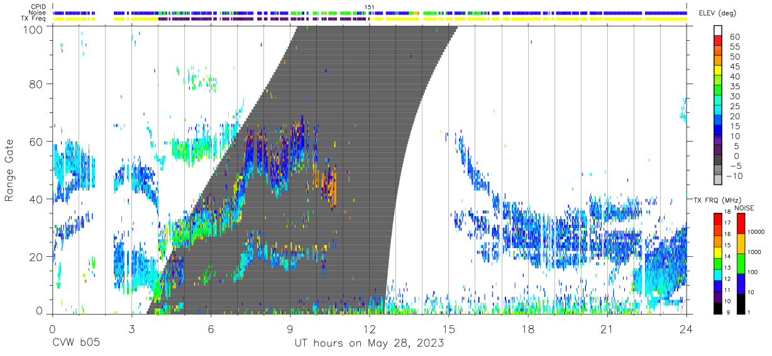Image resolution: width=772 pixels, height=356 pixels.
Task: Pick the black bottom segment of TX FRQ bar
Action: point(718,308)
